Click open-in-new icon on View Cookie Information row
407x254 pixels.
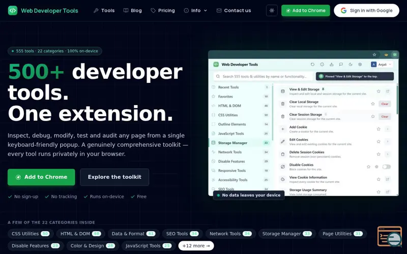(388, 179)
